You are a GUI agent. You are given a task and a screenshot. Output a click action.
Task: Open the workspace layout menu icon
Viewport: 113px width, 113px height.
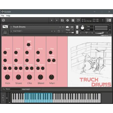(73, 20)
